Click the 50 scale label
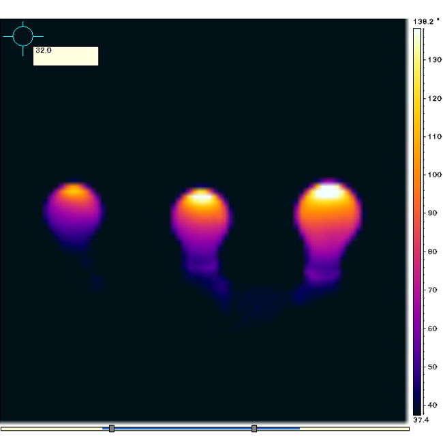The height and width of the screenshot is (443, 443). [433, 367]
